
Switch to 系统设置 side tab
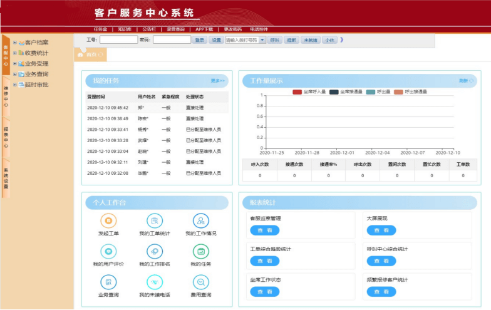pyautogui.click(x=6, y=178)
